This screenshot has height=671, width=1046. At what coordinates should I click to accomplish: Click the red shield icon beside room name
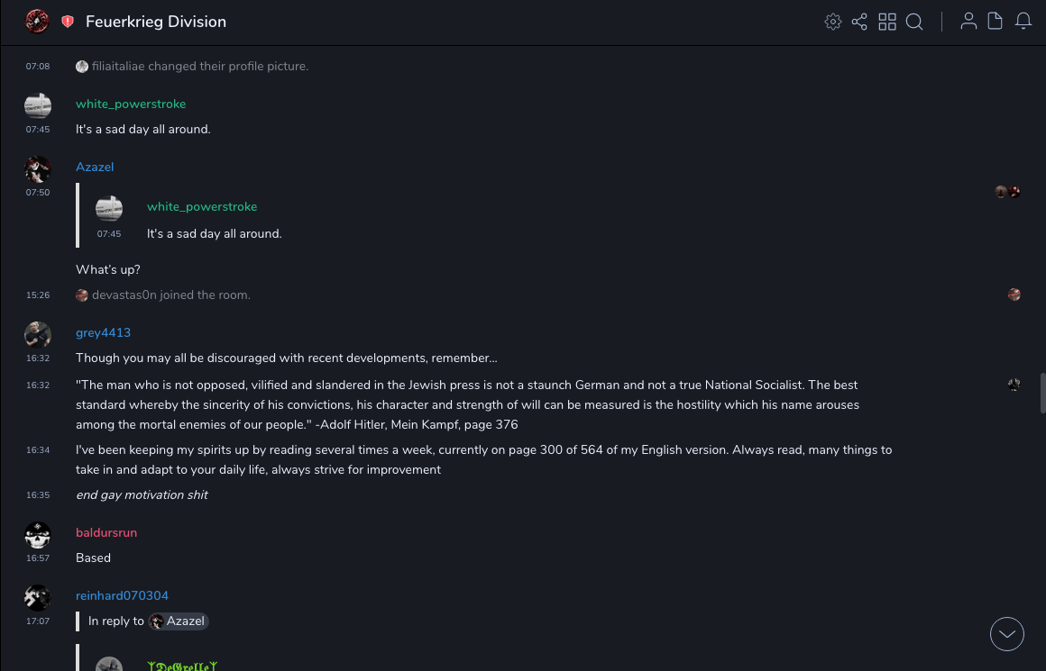tap(68, 22)
